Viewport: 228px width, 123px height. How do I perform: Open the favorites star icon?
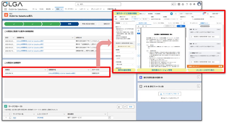pos(173,4)
